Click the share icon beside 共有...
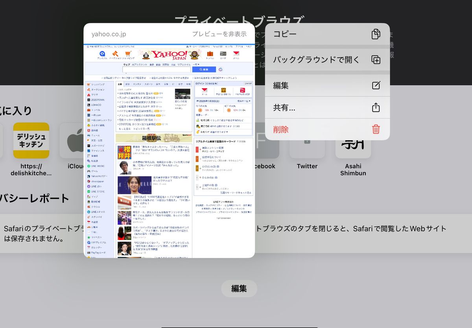Viewport: 472px width, 328px height. 376,107
